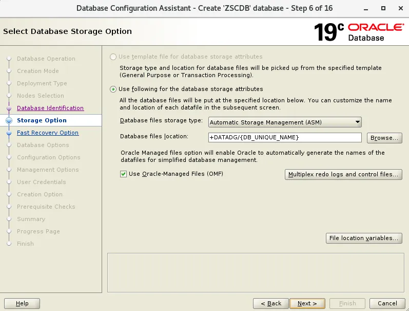The height and width of the screenshot is (311, 409).
Task: Click the Management Options step label
Action: (48, 170)
